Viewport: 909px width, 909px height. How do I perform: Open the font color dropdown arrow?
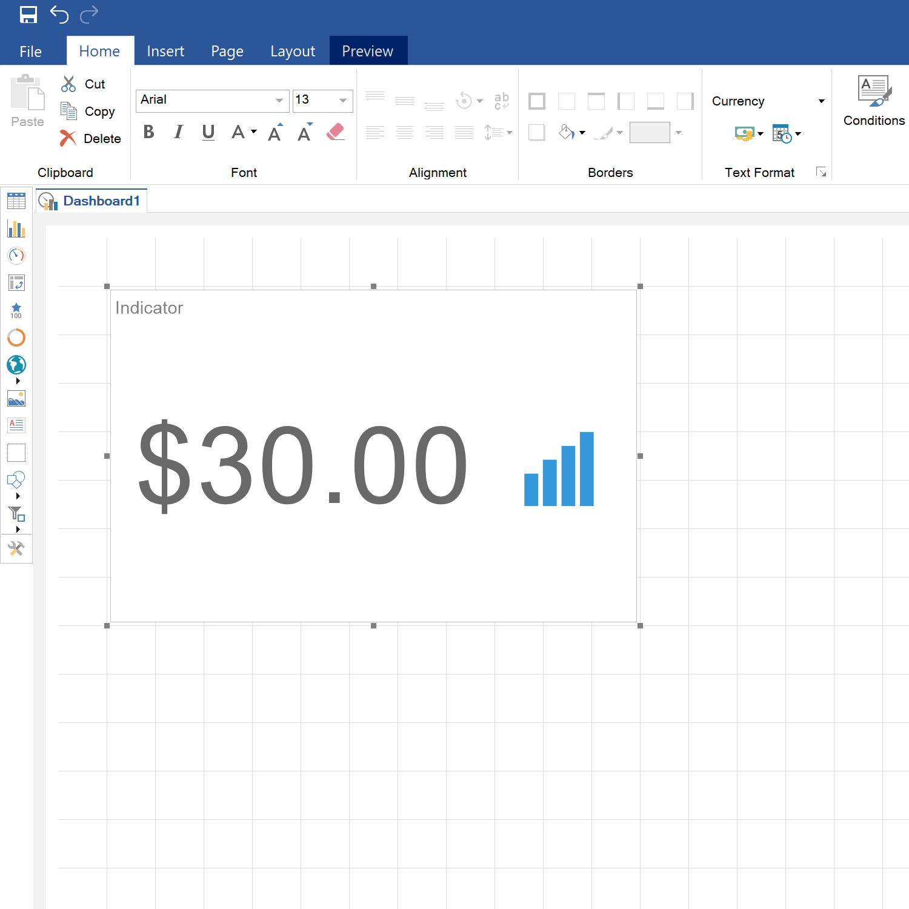(254, 132)
